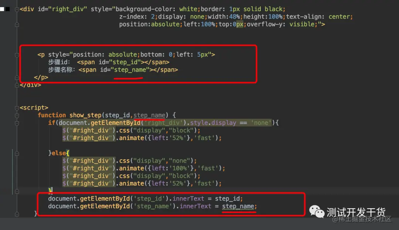Viewport: 399px width, 230px height.
Task: Click the 'background-color: white' style text
Action: pyautogui.click(x=156, y=9)
